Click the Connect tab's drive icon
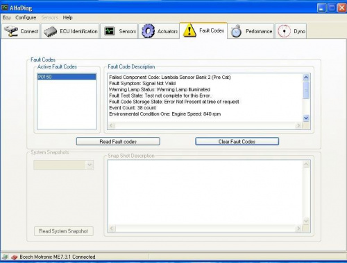347x263 pixels. [x=11, y=31]
